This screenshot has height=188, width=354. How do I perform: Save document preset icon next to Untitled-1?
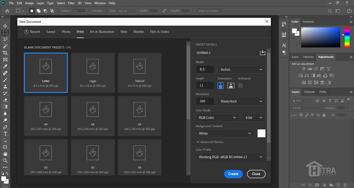coord(263,53)
